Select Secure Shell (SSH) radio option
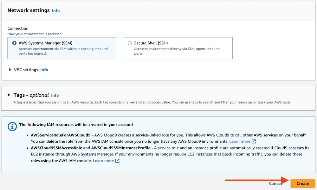Viewport: 317px width, 190px height. point(130,43)
